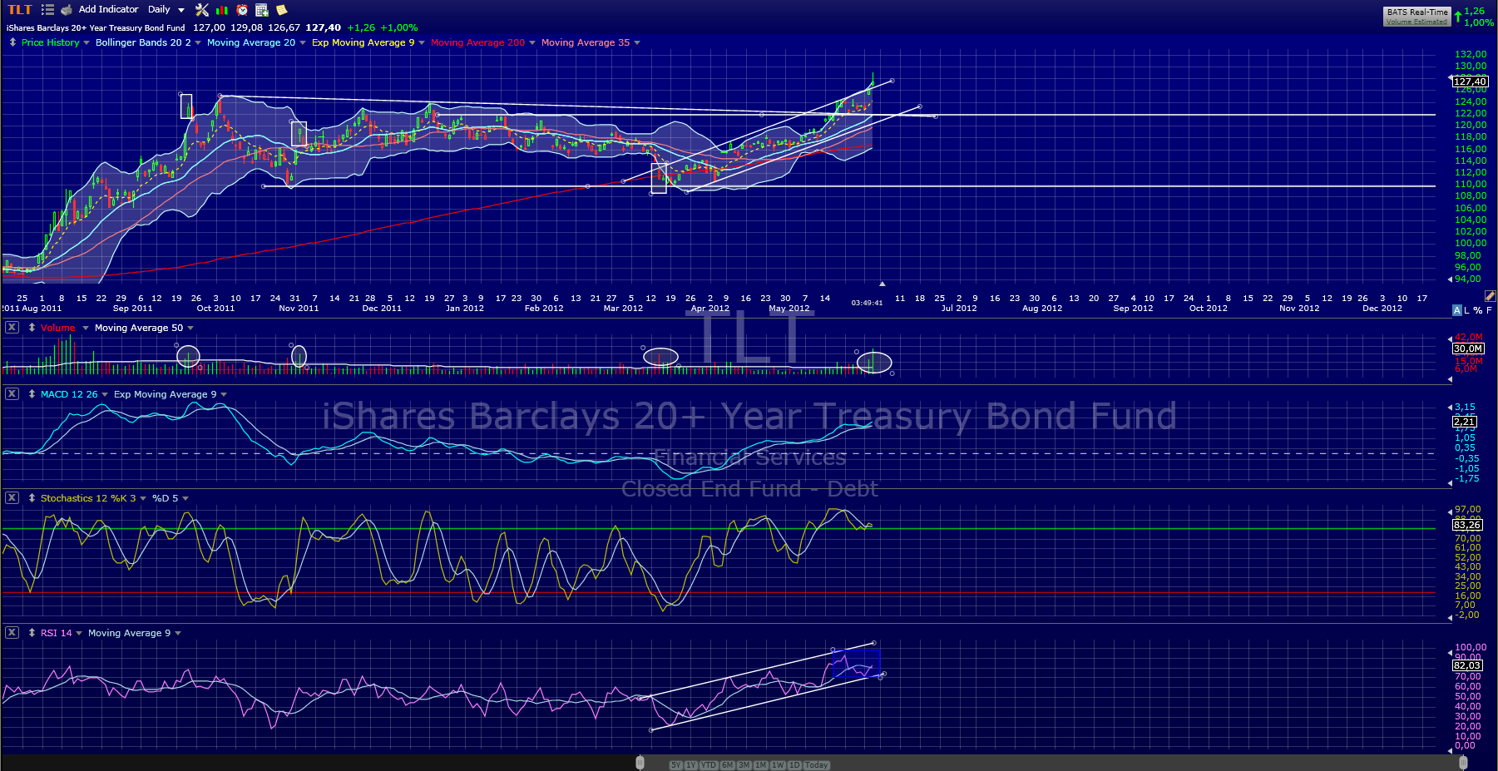
Task: Click the 2,21 MACD value label
Action: pyautogui.click(x=1465, y=422)
